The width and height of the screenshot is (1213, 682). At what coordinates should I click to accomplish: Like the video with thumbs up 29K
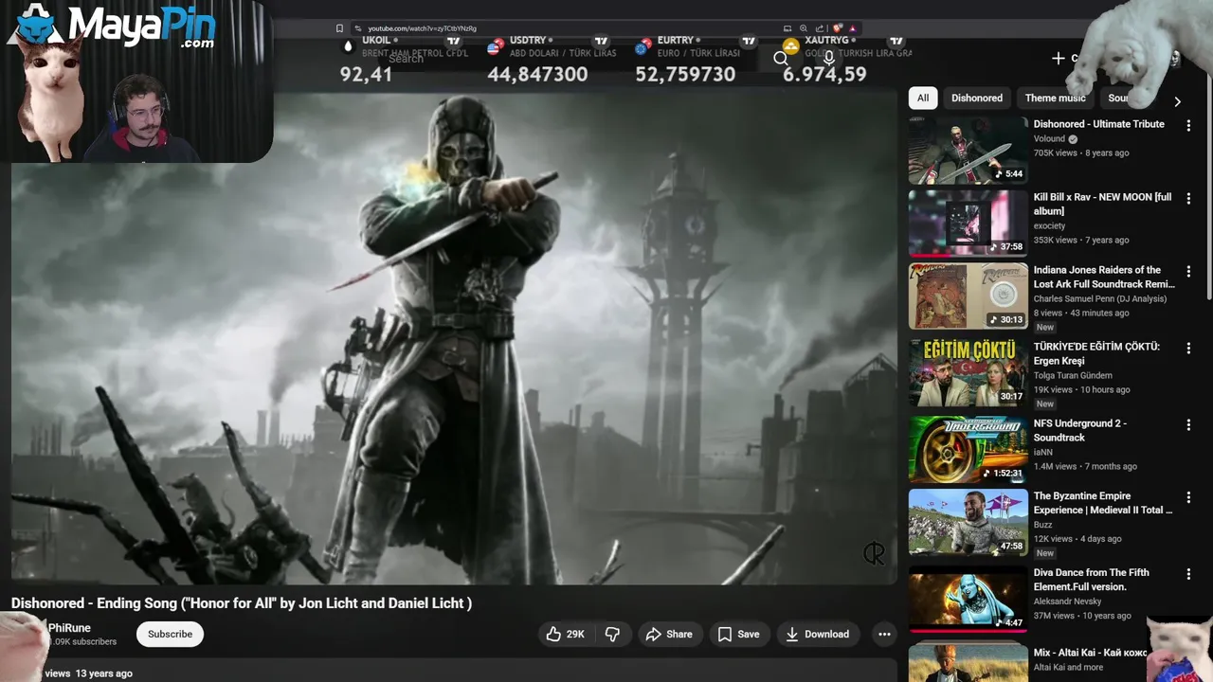[566, 634]
